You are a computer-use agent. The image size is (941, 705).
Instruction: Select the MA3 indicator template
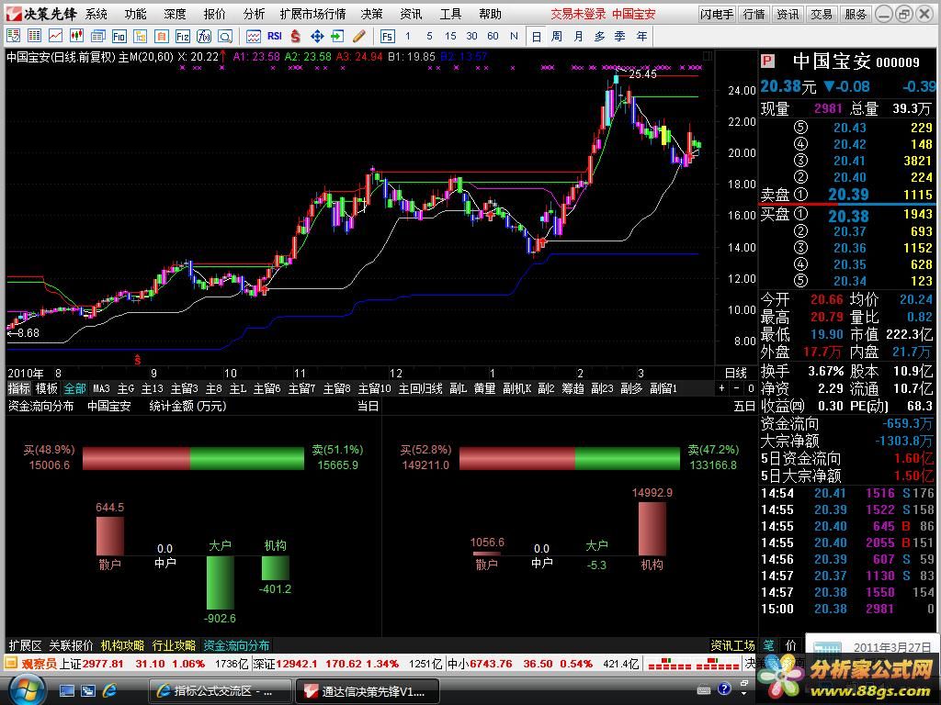click(101, 388)
